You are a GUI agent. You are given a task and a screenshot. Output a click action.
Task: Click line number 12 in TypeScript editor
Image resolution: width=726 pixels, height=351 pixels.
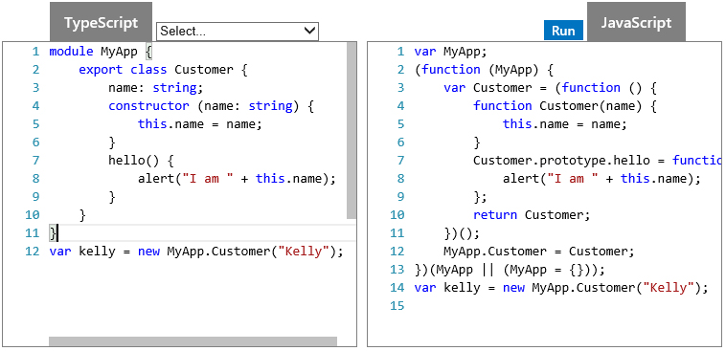click(x=33, y=252)
